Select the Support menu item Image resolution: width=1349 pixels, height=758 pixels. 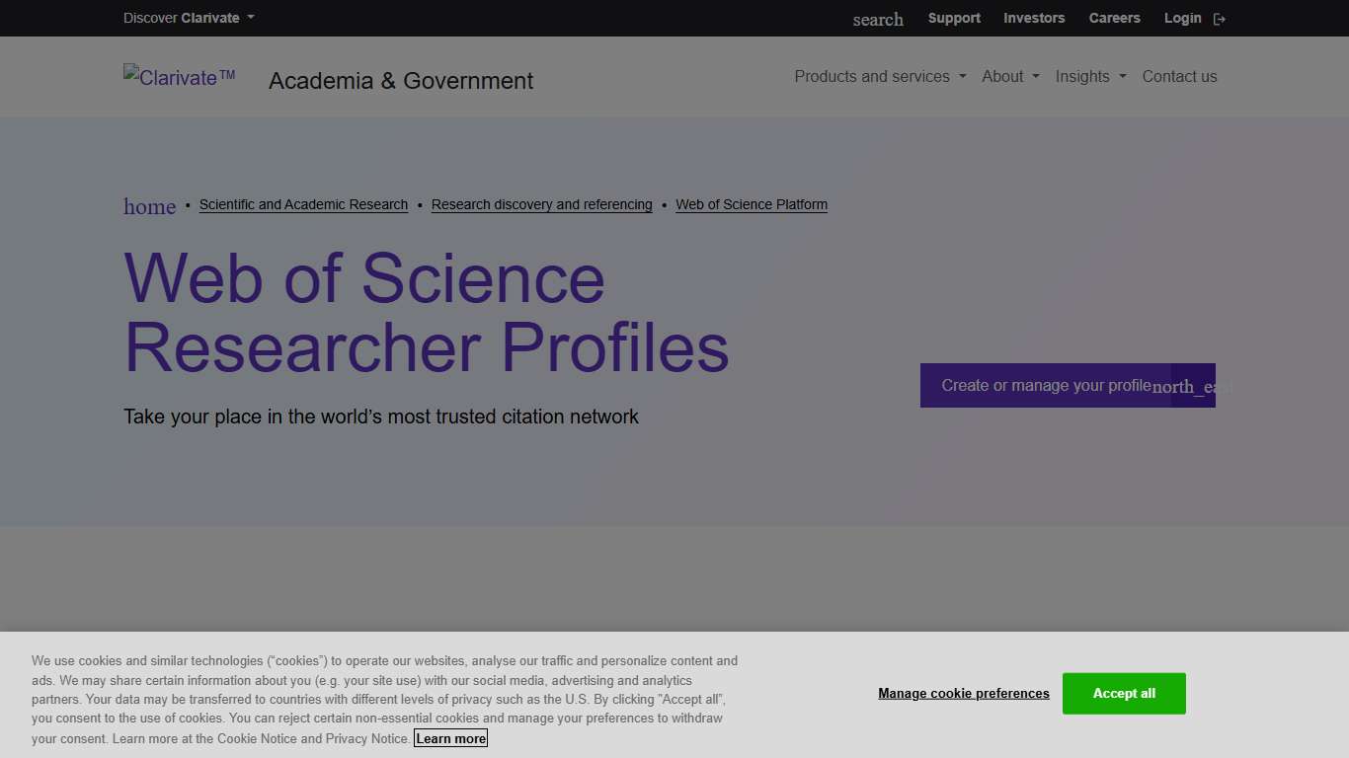pos(954,18)
